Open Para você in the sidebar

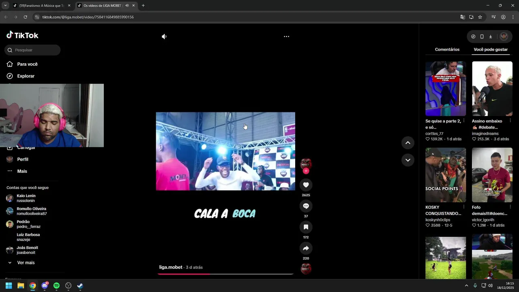pos(27,64)
